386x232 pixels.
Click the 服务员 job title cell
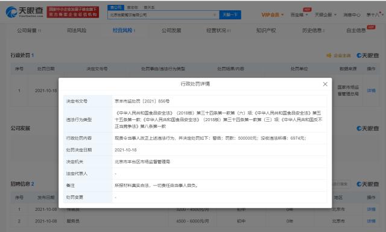(x=73, y=221)
